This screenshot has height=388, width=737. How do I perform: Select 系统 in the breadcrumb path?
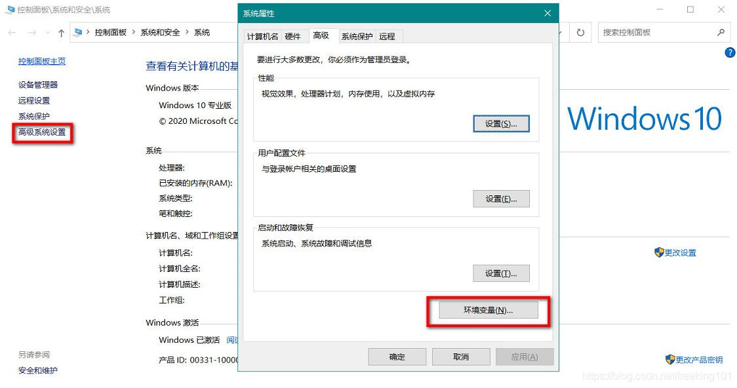pyautogui.click(x=202, y=32)
